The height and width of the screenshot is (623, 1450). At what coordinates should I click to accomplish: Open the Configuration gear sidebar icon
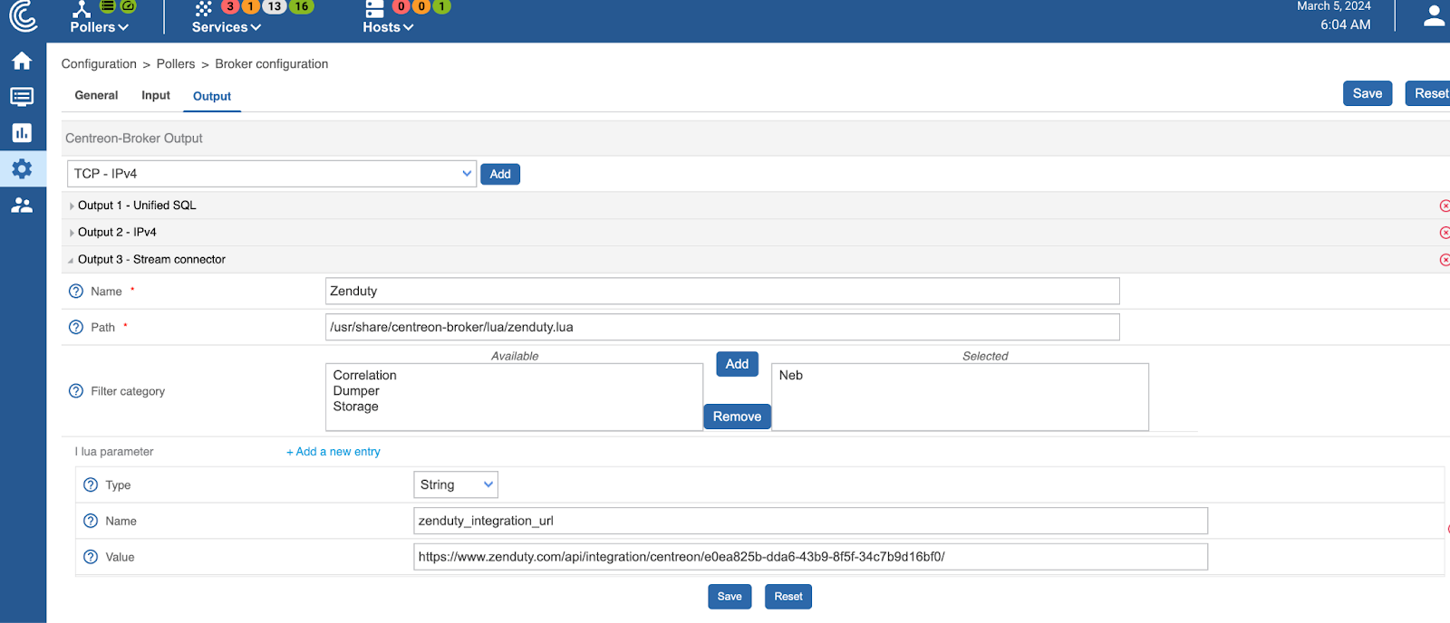[x=22, y=168]
